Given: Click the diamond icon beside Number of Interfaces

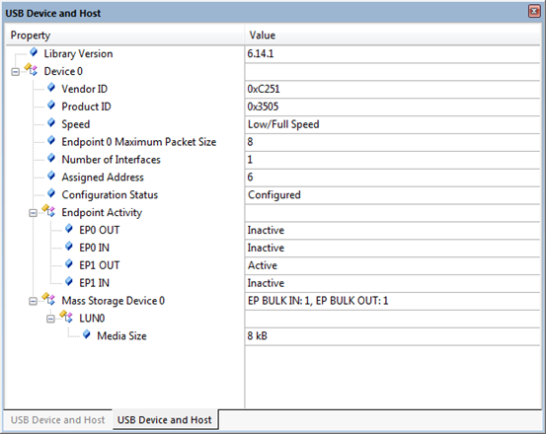Looking at the screenshot, I should pyautogui.click(x=51, y=158).
